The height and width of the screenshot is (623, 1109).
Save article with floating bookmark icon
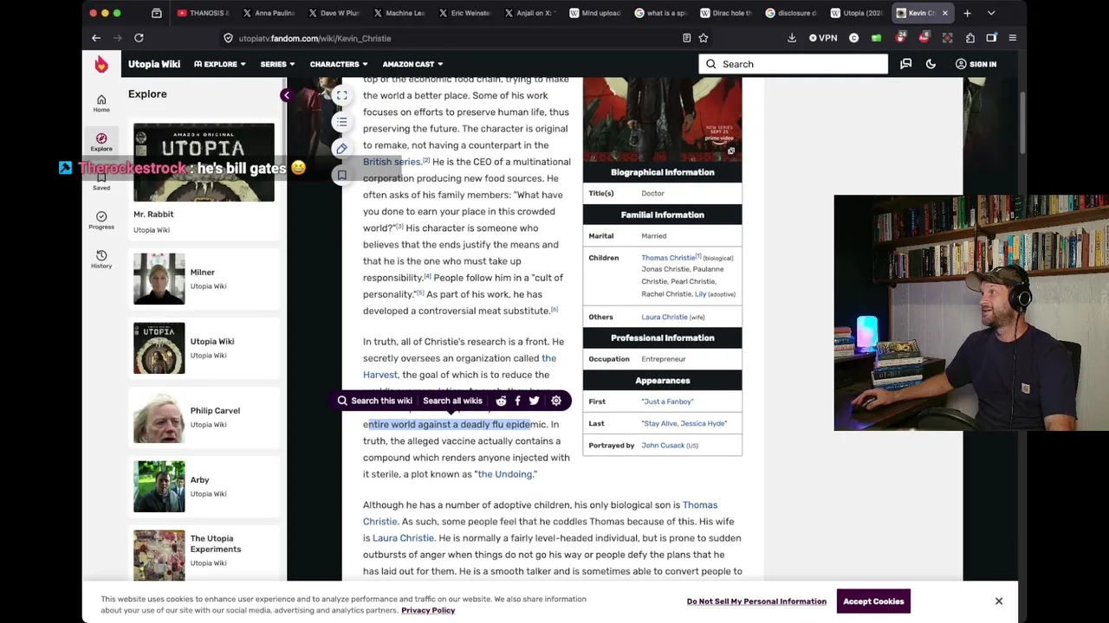[342, 176]
